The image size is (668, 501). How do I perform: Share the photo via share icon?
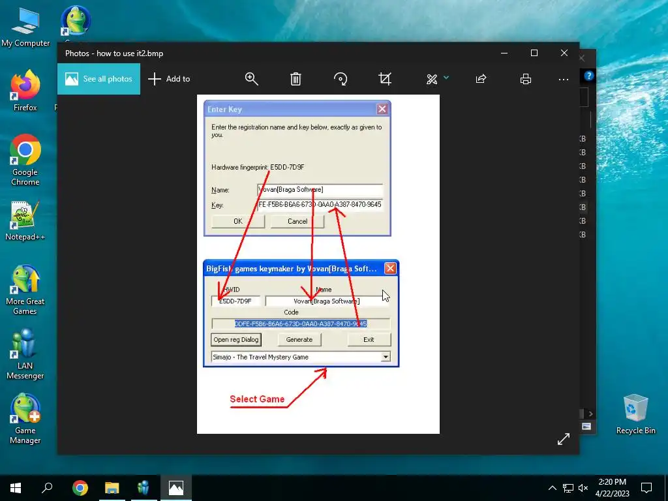(481, 79)
